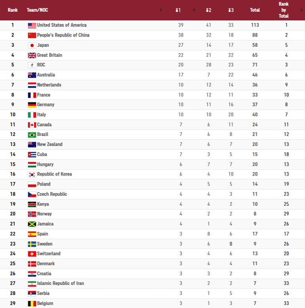Click the Republic of Korea flag
Image resolution: width=305 pixels, height=308 pixels.
[x=32, y=174]
